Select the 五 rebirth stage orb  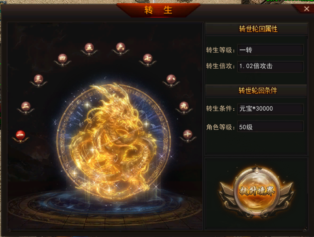click(x=89, y=47)
